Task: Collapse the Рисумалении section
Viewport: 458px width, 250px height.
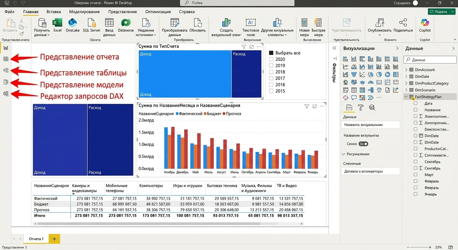Action: coord(343,154)
